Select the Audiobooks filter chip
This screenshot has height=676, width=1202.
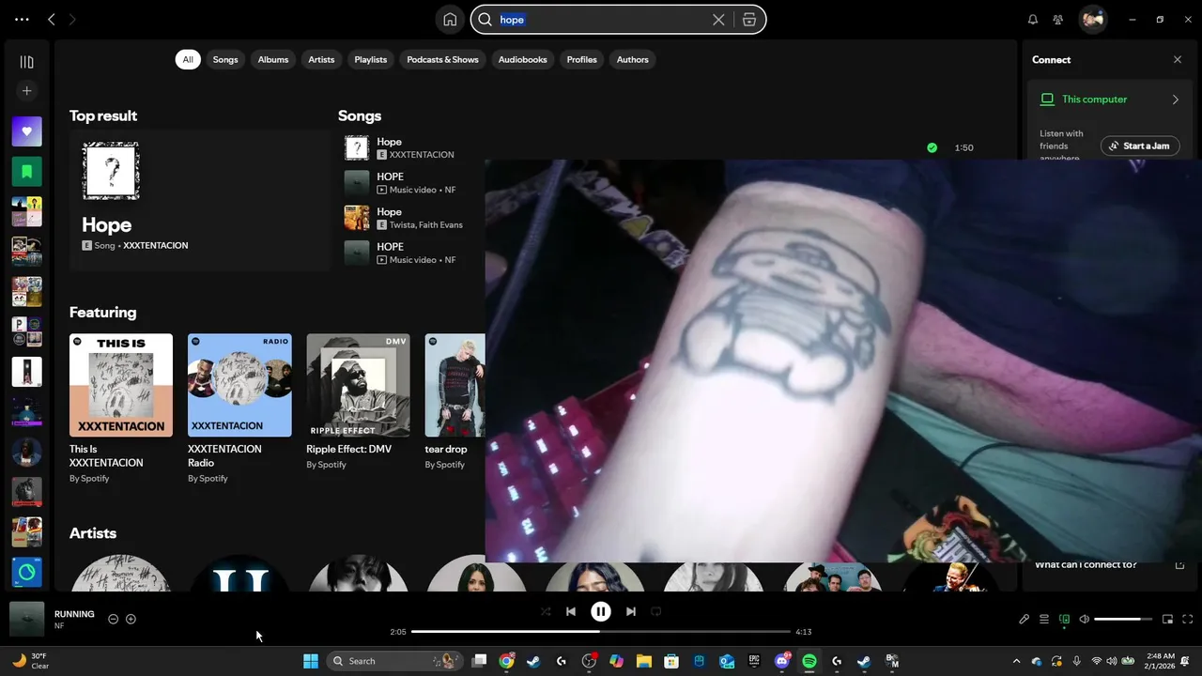click(522, 59)
